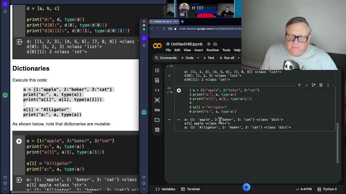Open the Run all dropdown arrow
346x194 pixels.
coord(238,58)
